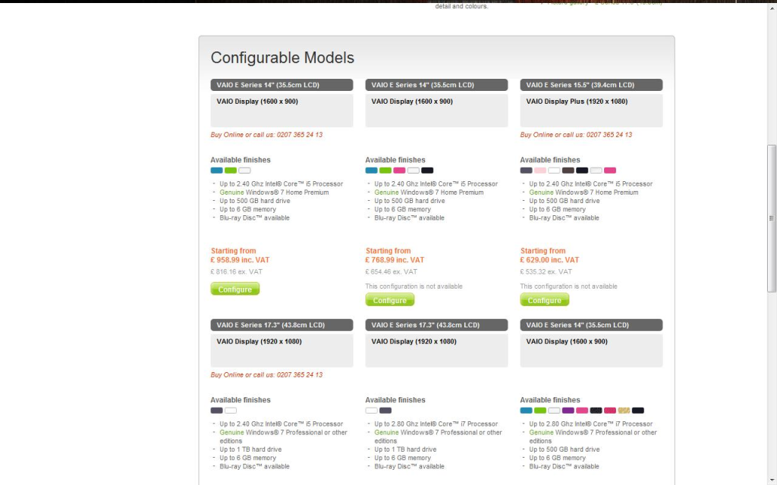Pick the blue finish on the 14" i7 model

(526, 410)
